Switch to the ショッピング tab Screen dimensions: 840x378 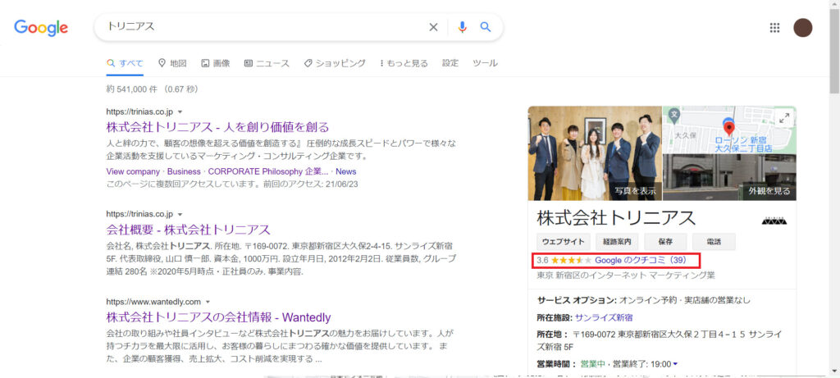click(335, 63)
